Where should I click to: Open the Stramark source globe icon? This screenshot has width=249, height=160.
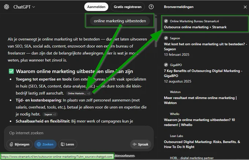(x=166, y=21)
